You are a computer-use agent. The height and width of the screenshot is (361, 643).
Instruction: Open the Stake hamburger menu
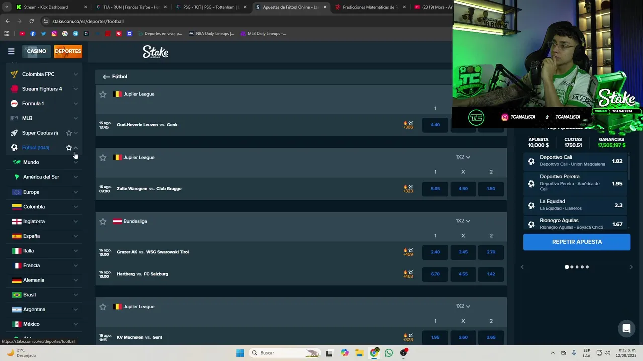pyautogui.click(x=11, y=51)
